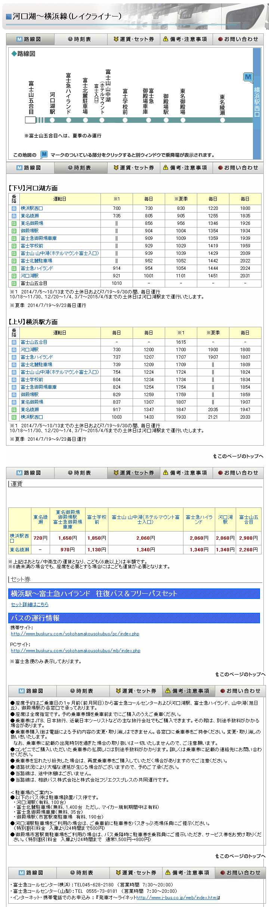Click 2,980円 fare cell
This screenshot has height=907, width=269.
click(x=248, y=538)
